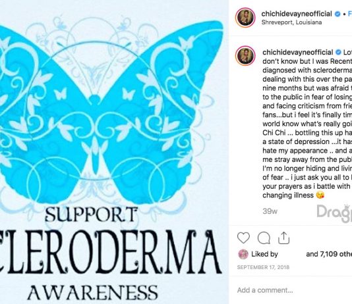Click the AWARENESS text on the post image
Image resolution: width=352 pixels, height=304 pixels.
[x=92, y=292]
